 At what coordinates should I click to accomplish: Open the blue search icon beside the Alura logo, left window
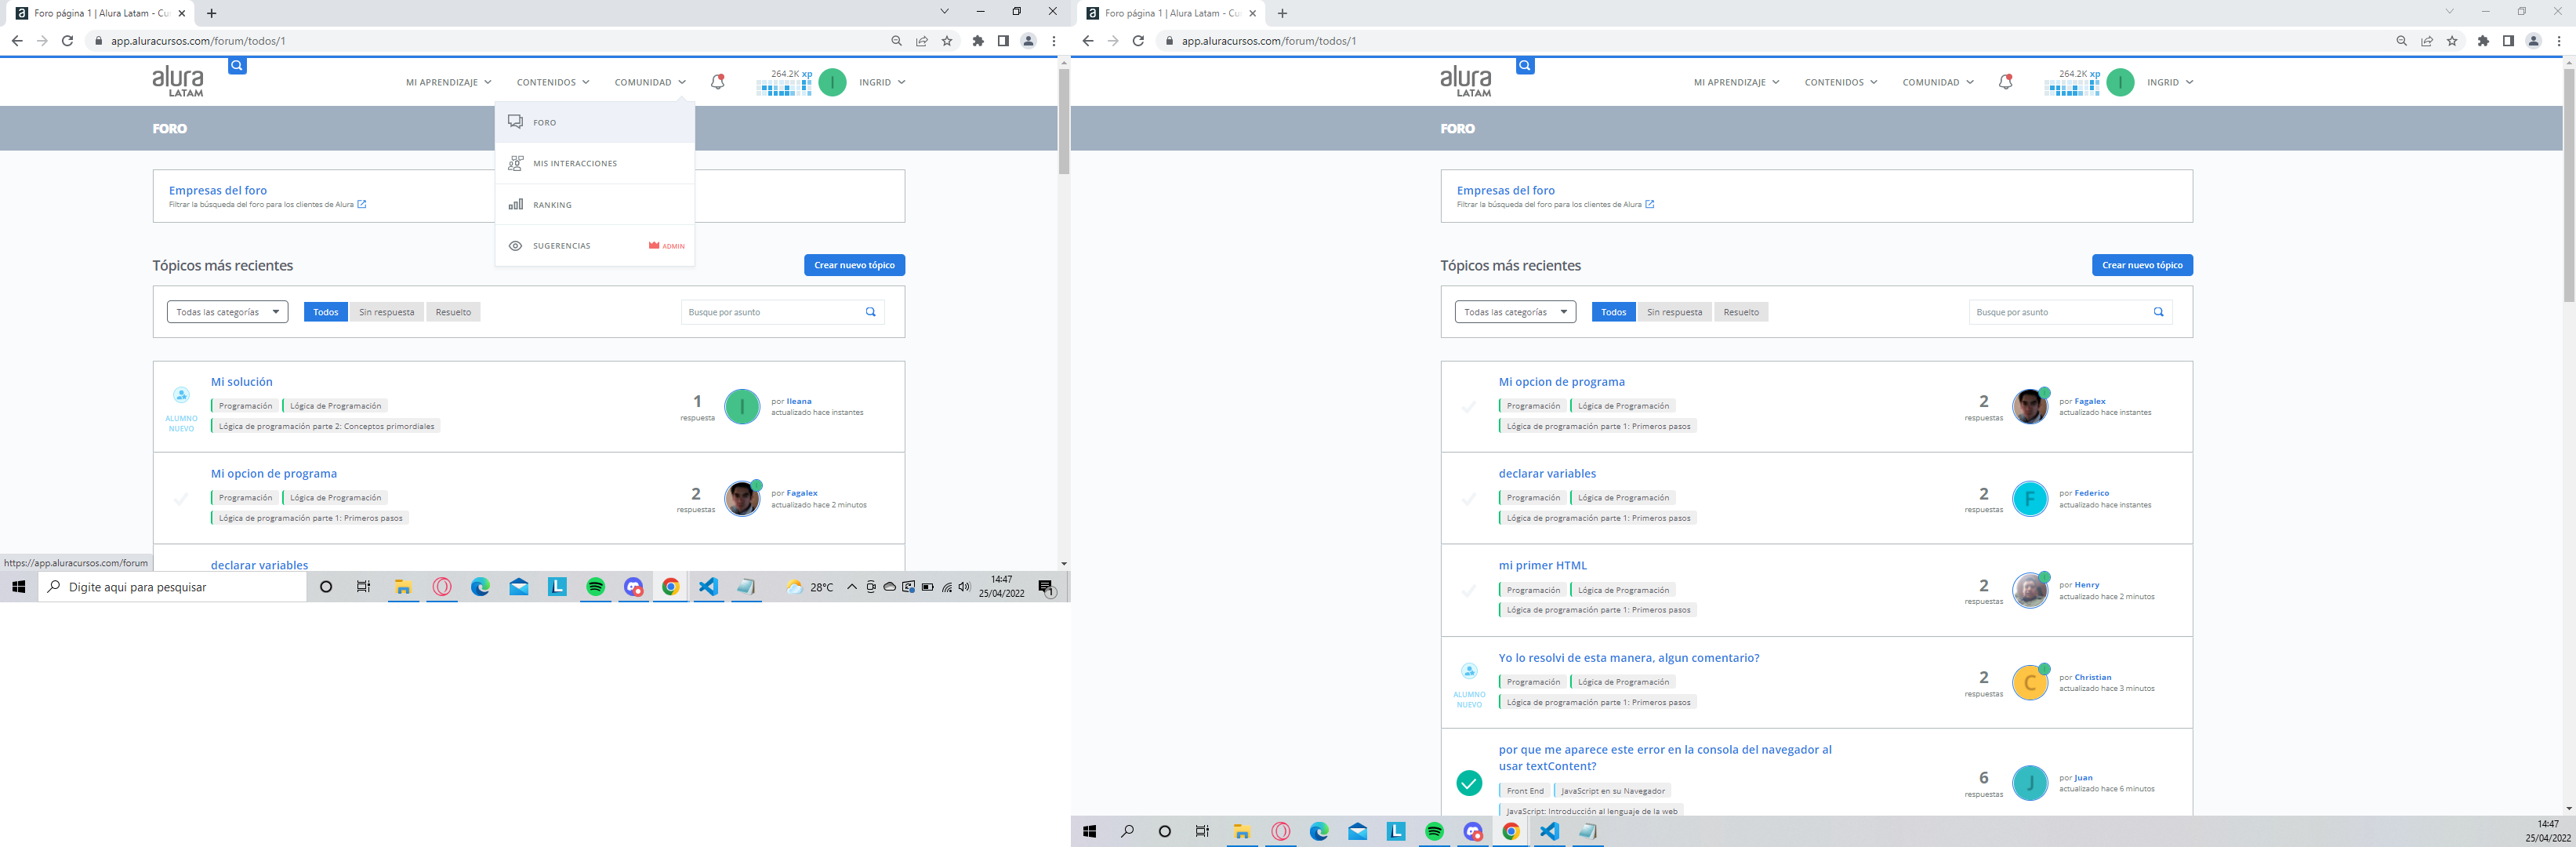click(237, 66)
